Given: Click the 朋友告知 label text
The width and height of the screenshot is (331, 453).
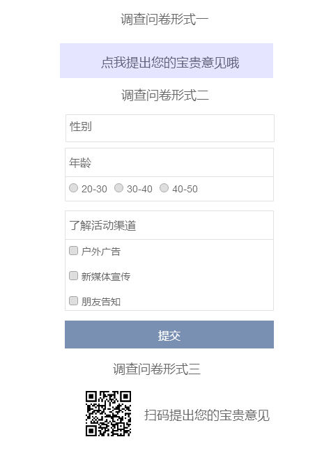Looking at the screenshot, I should coord(101,302).
